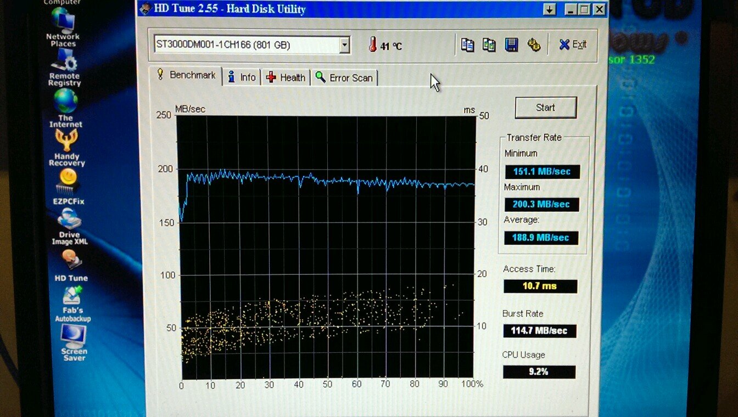This screenshot has height=417, width=738.
Task: Open the Info tab
Action: click(x=242, y=77)
